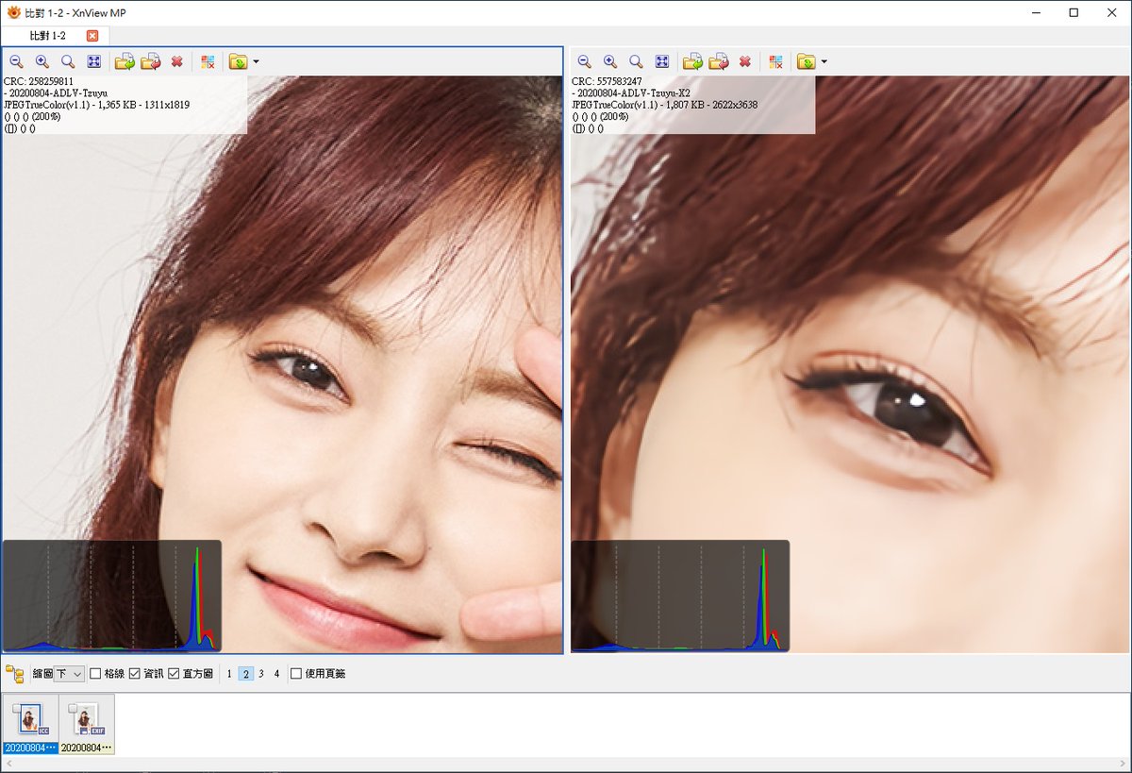Switch to 1-pane compare layout
Screen dimensions: 1132x773
229,674
